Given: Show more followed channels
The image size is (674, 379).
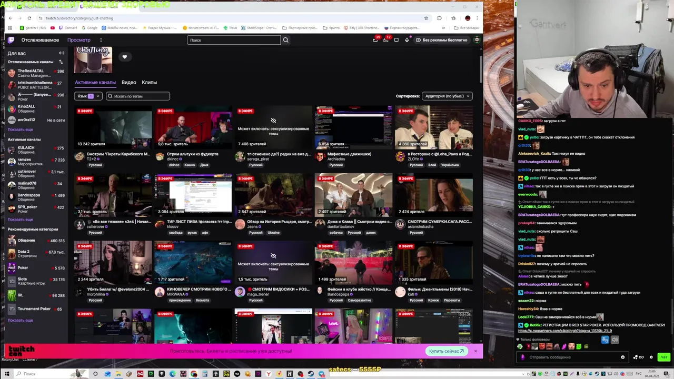Looking at the screenshot, I should [20, 129].
